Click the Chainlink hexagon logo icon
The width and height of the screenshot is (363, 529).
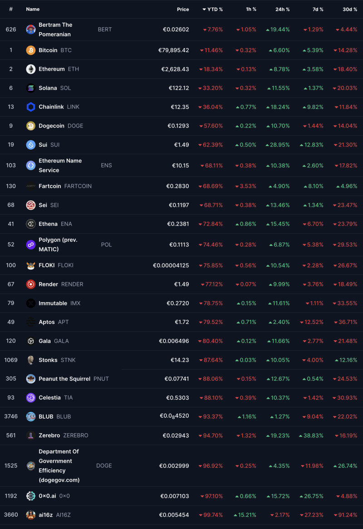[x=31, y=107]
